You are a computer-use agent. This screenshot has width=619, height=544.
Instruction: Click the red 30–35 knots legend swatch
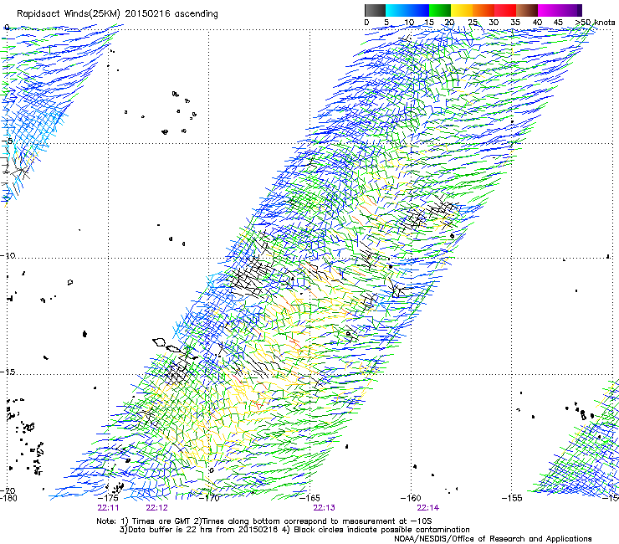(x=505, y=10)
